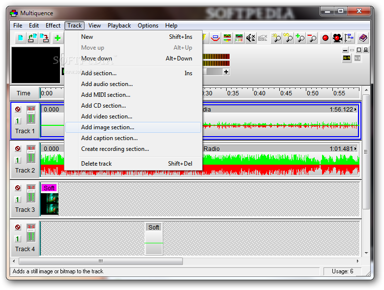Choose Add video section...
The width and height of the screenshot is (384, 290).
pyautogui.click(x=133, y=116)
